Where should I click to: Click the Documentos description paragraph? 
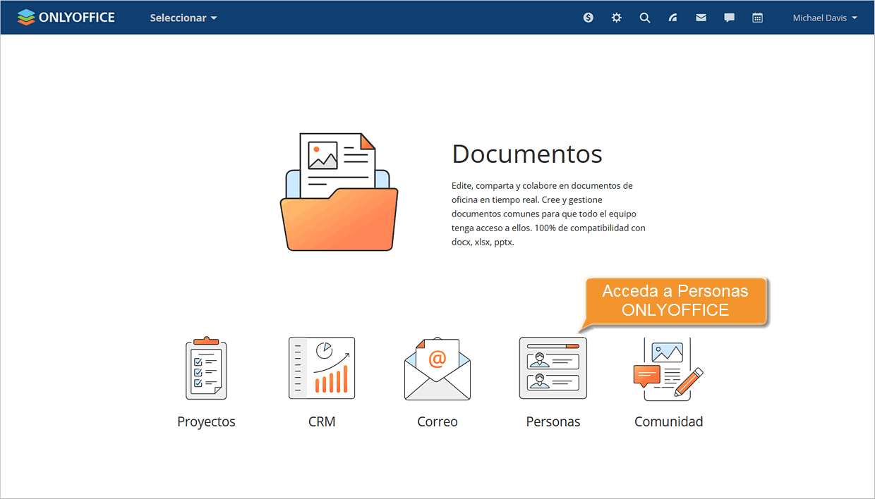pos(548,214)
